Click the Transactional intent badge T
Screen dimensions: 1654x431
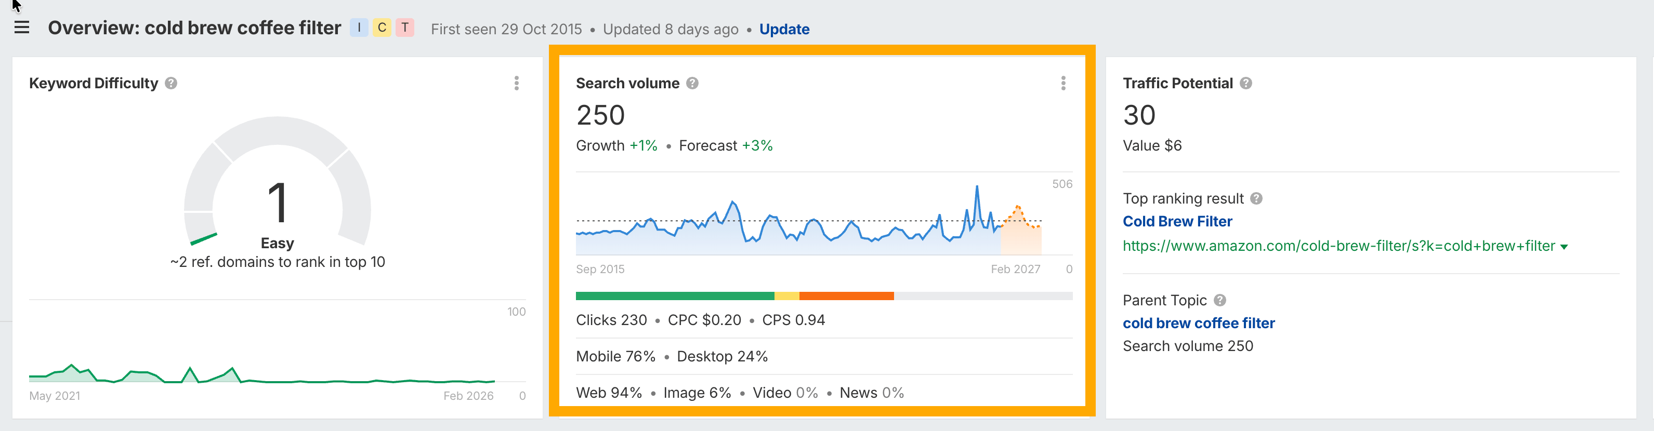tap(405, 28)
